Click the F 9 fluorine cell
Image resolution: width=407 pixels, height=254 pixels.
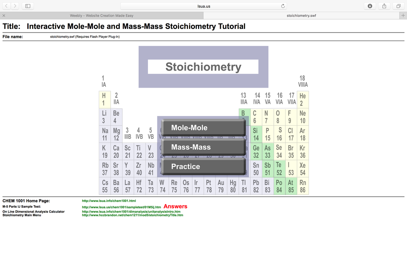pyautogui.click(x=291, y=117)
